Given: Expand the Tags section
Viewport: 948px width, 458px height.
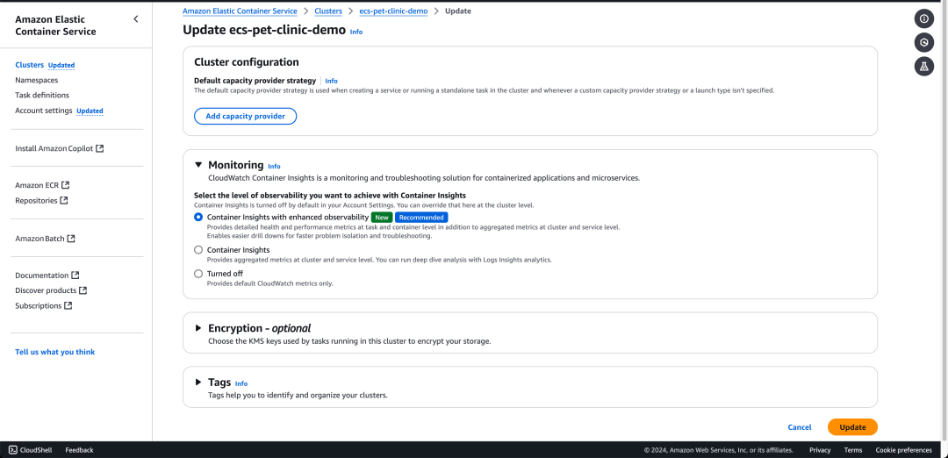Looking at the screenshot, I should click(x=197, y=383).
